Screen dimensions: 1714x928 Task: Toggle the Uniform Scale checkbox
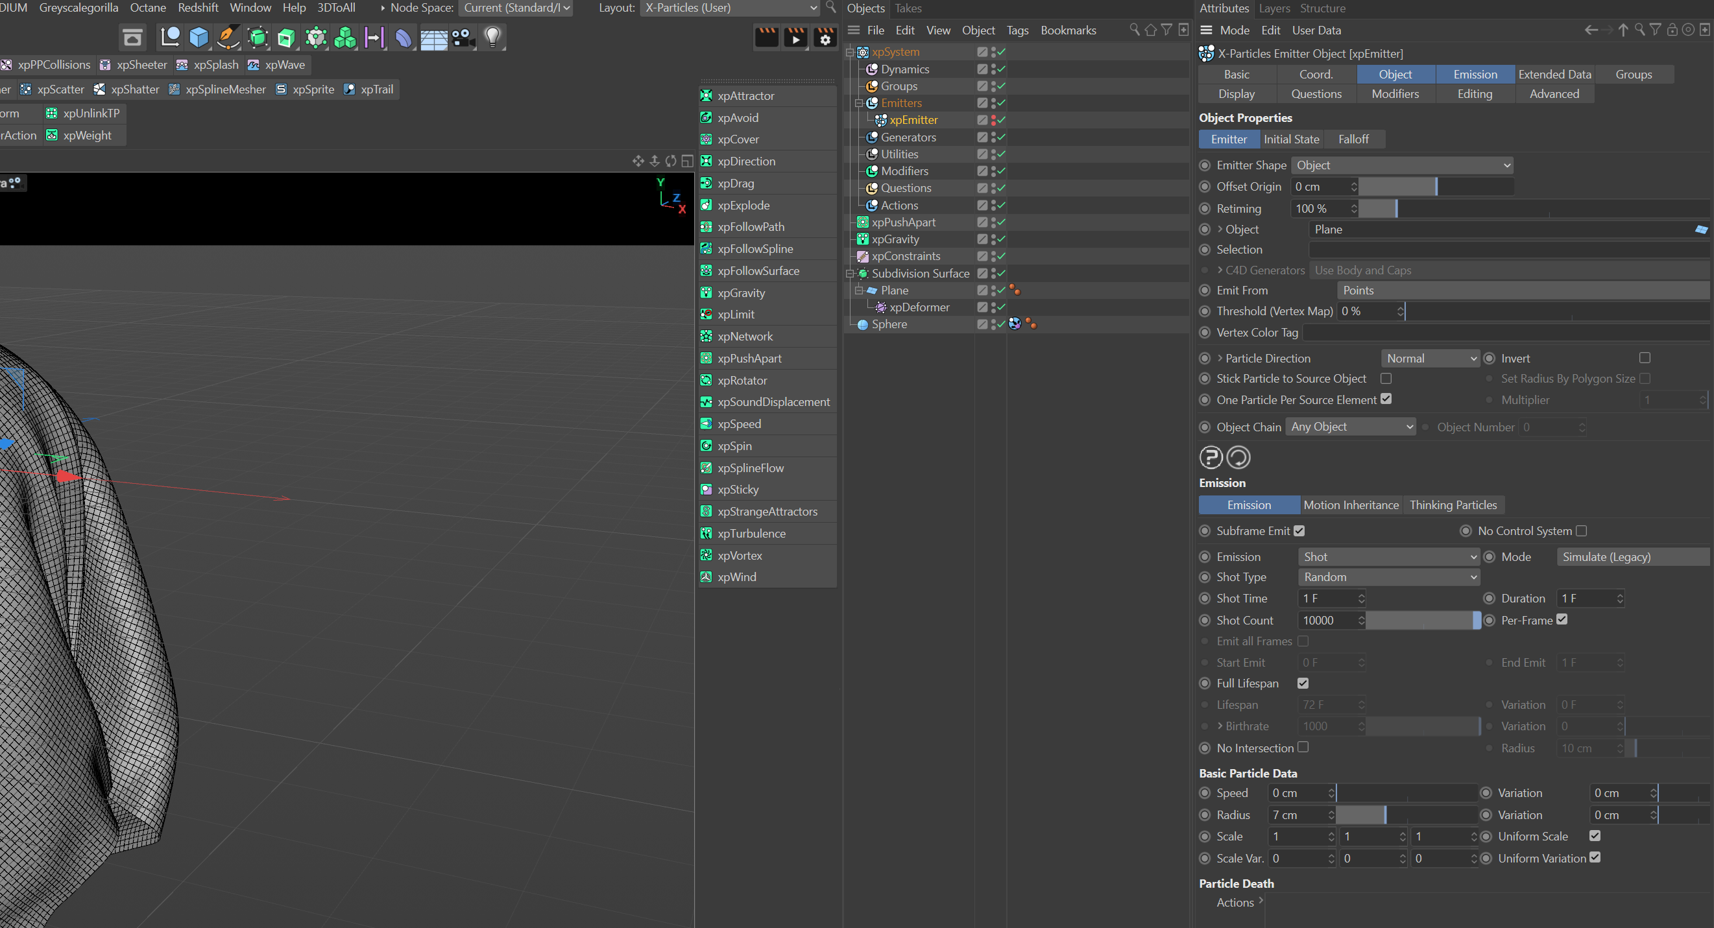tap(1595, 835)
